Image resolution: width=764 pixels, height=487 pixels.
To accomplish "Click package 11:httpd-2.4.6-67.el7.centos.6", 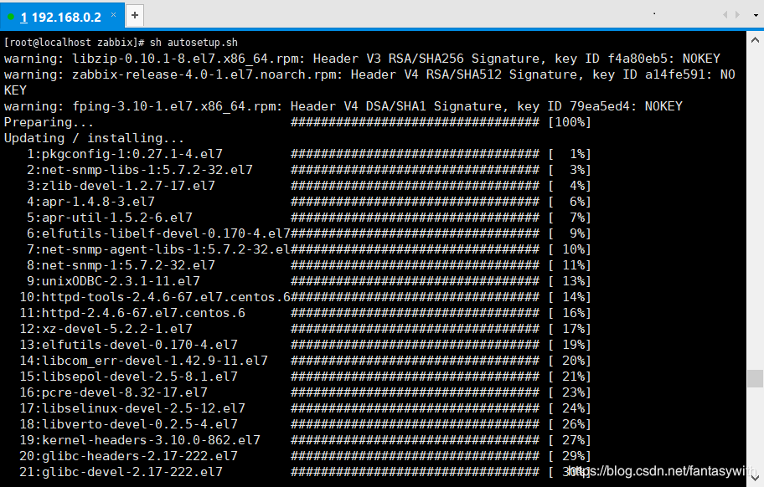I will pos(132,313).
